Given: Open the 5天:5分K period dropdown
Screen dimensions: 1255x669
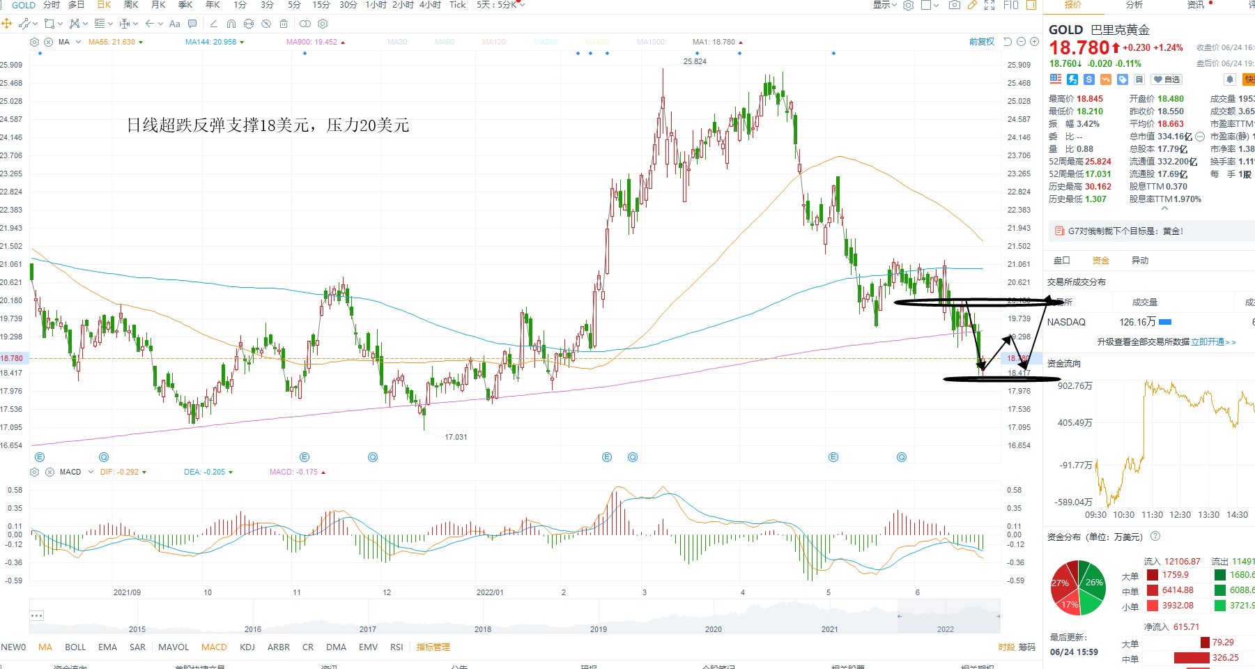Looking at the screenshot, I should tap(500, 5).
